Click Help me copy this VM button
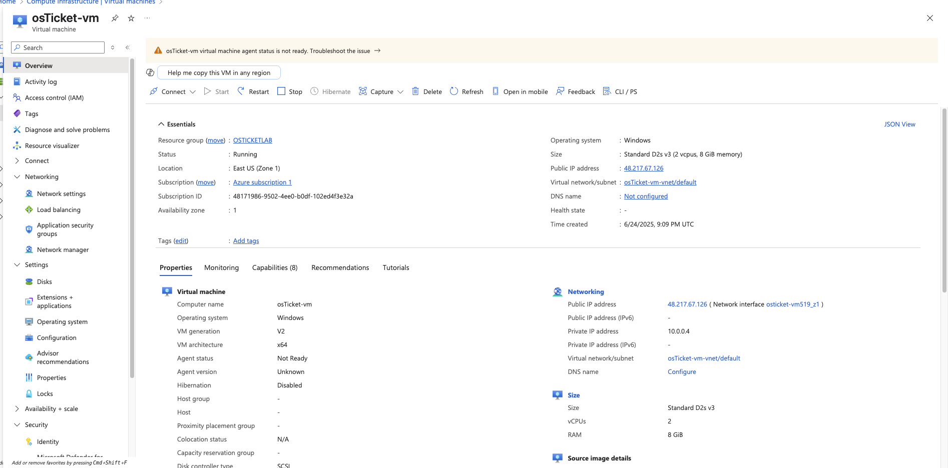The width and height of the screenshot is (948, 468). click(219, 72)
